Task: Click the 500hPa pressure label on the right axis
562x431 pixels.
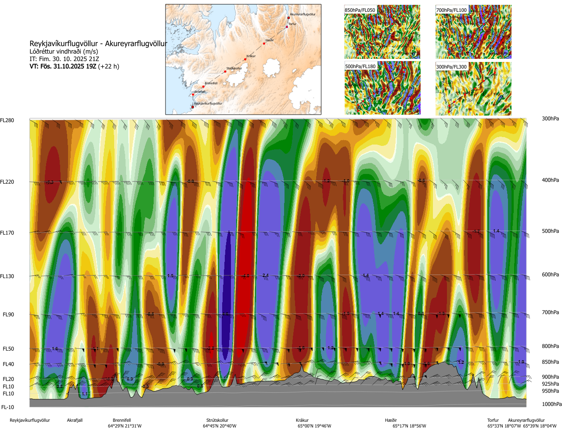Action: [x=550, y=231]
